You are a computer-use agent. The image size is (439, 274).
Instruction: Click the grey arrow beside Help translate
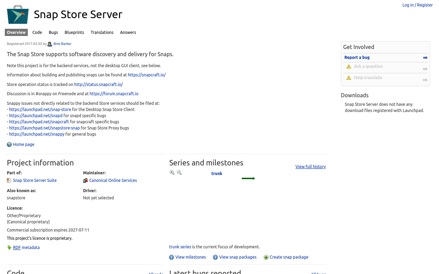pyautogui.click(x=425, y=80)
